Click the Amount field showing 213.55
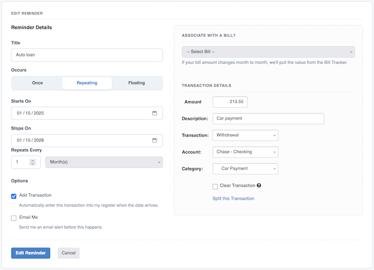Viewport: 374px width, 270px height. tap(230, 102)
